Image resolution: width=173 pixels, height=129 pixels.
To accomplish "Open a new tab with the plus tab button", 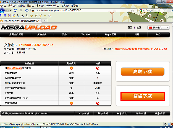I will 44,21.
